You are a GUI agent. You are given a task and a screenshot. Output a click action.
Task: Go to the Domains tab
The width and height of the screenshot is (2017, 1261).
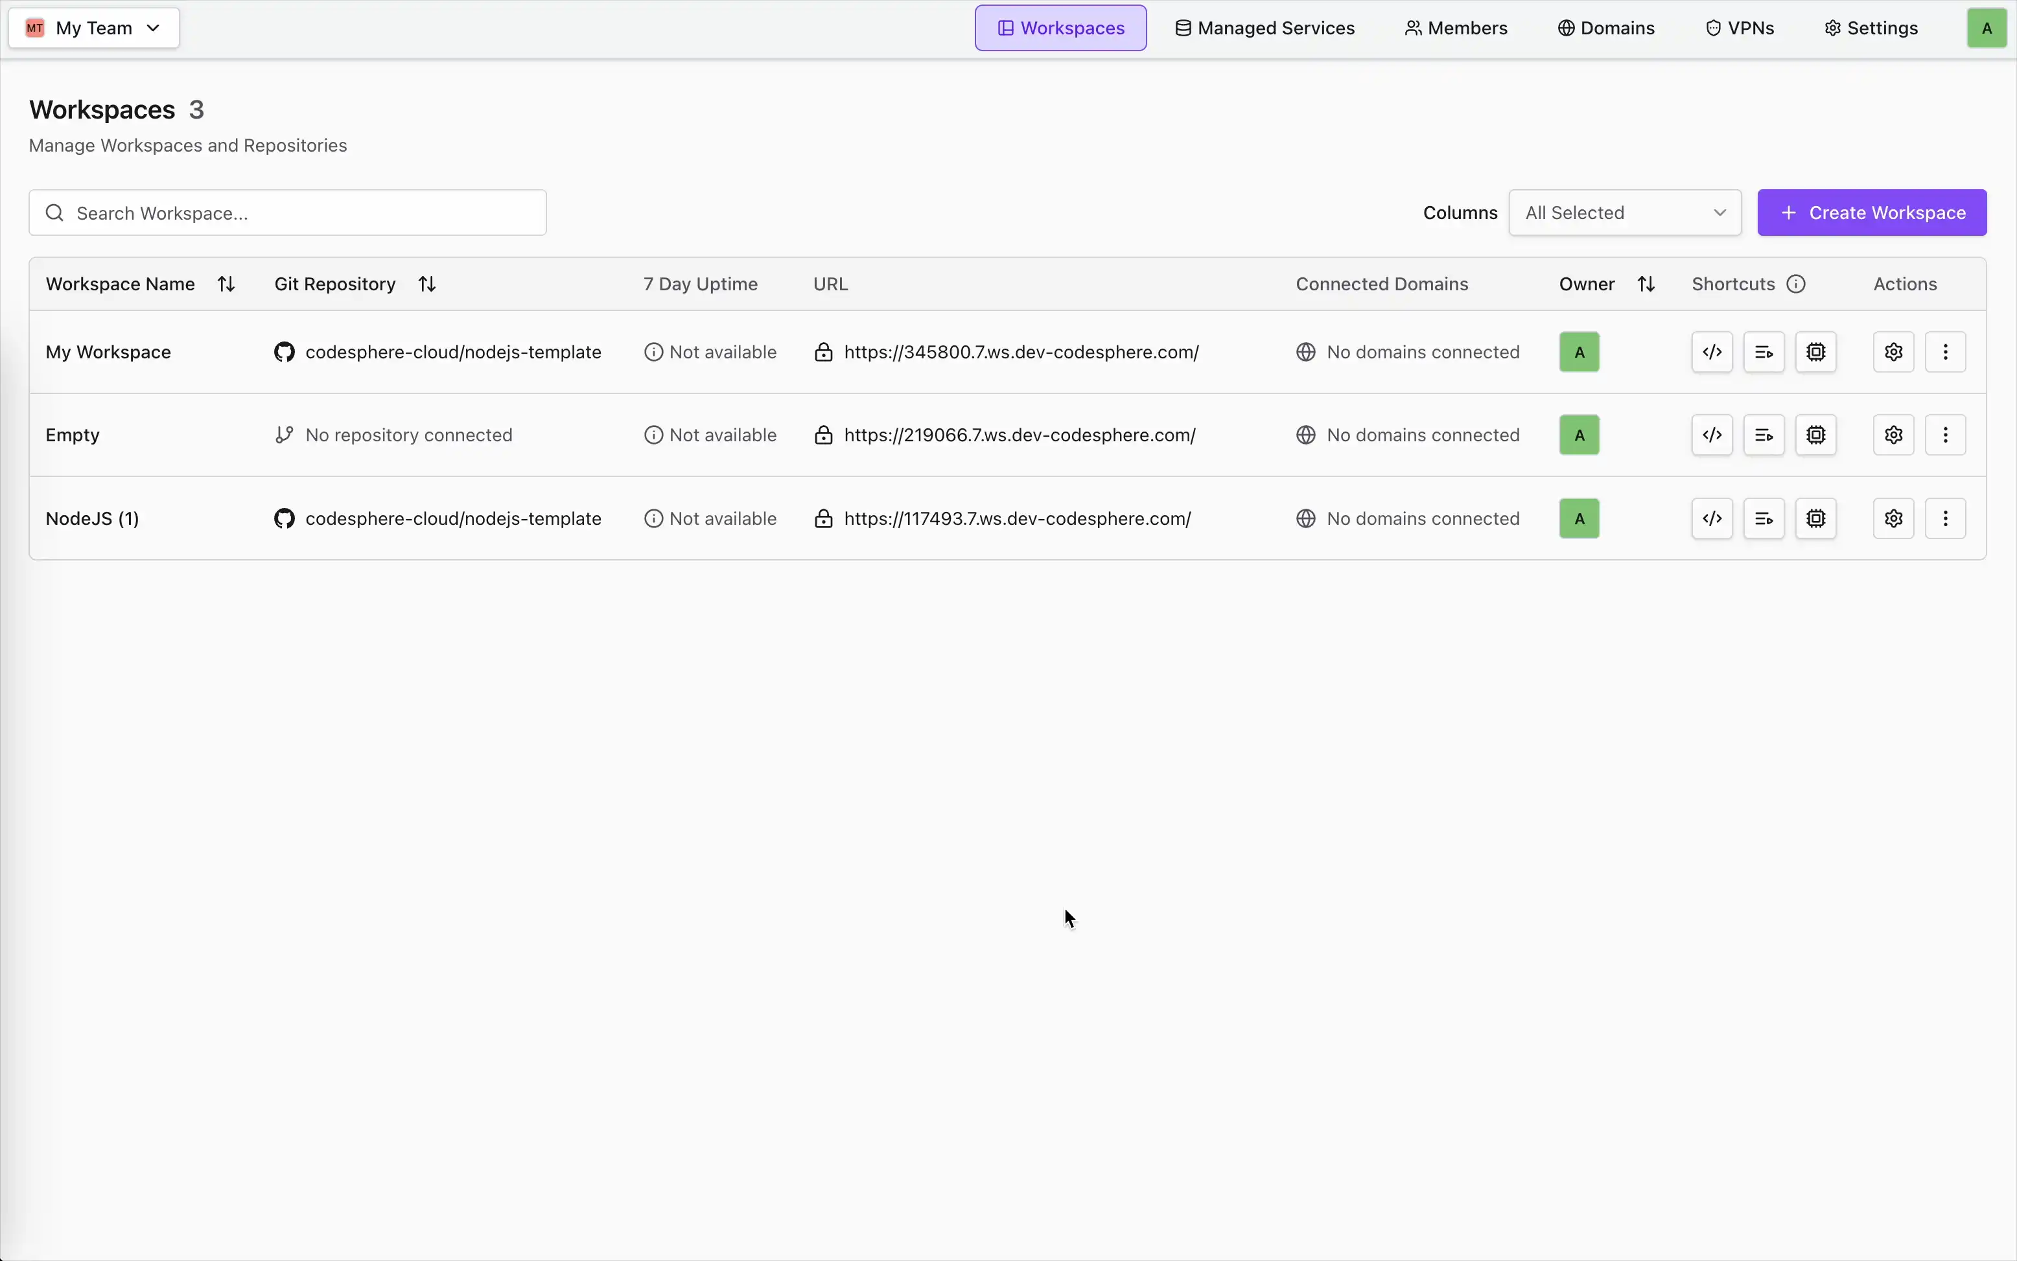pyautogui.click(x=1606, y=29)
